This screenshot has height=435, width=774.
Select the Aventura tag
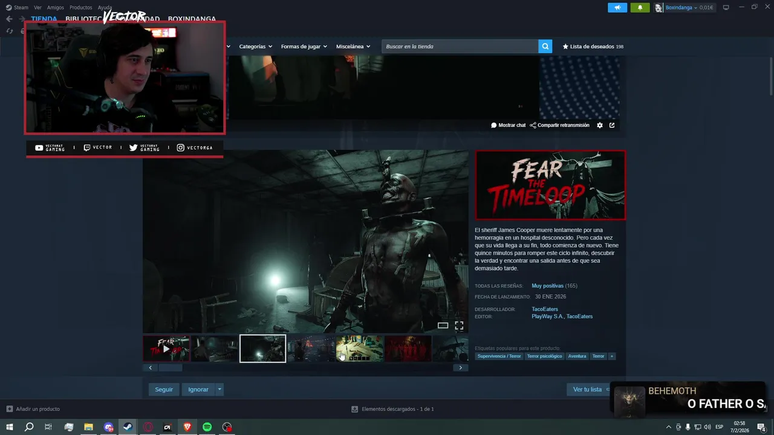[x=577, y=356]
